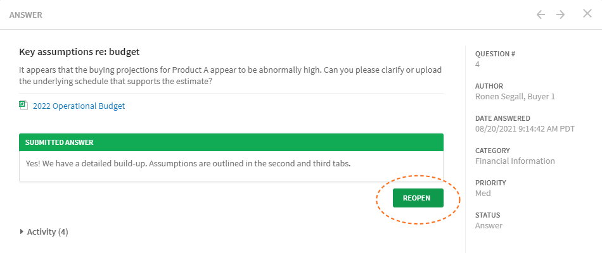Click the Answer status value
The width and height of the screenshot is (602, 253).
[x=489, y=225]
